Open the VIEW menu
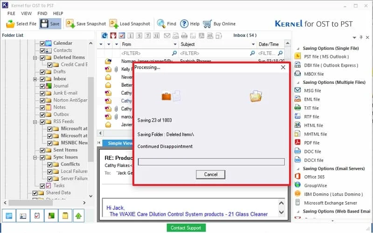This screenshot has height=233, width=373. pyautogui.click(x=26, y=14)
